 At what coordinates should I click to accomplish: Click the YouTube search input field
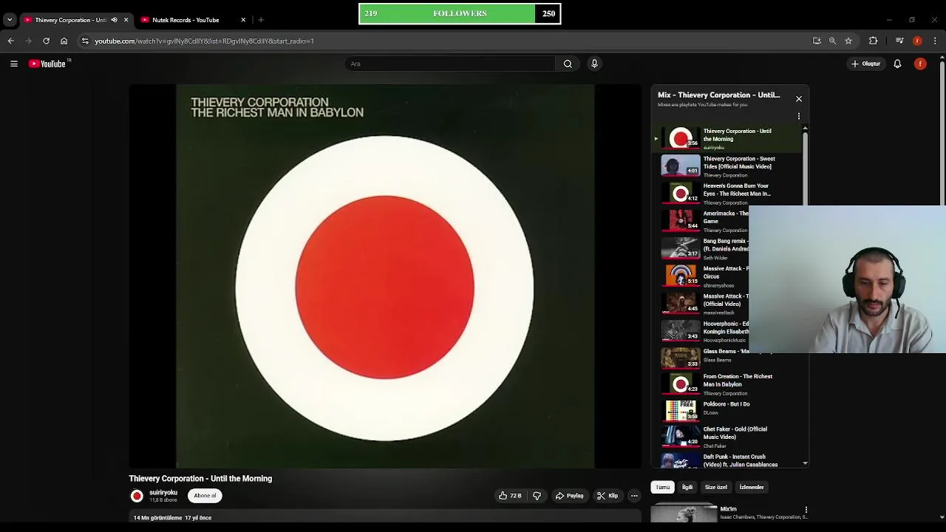451,64
